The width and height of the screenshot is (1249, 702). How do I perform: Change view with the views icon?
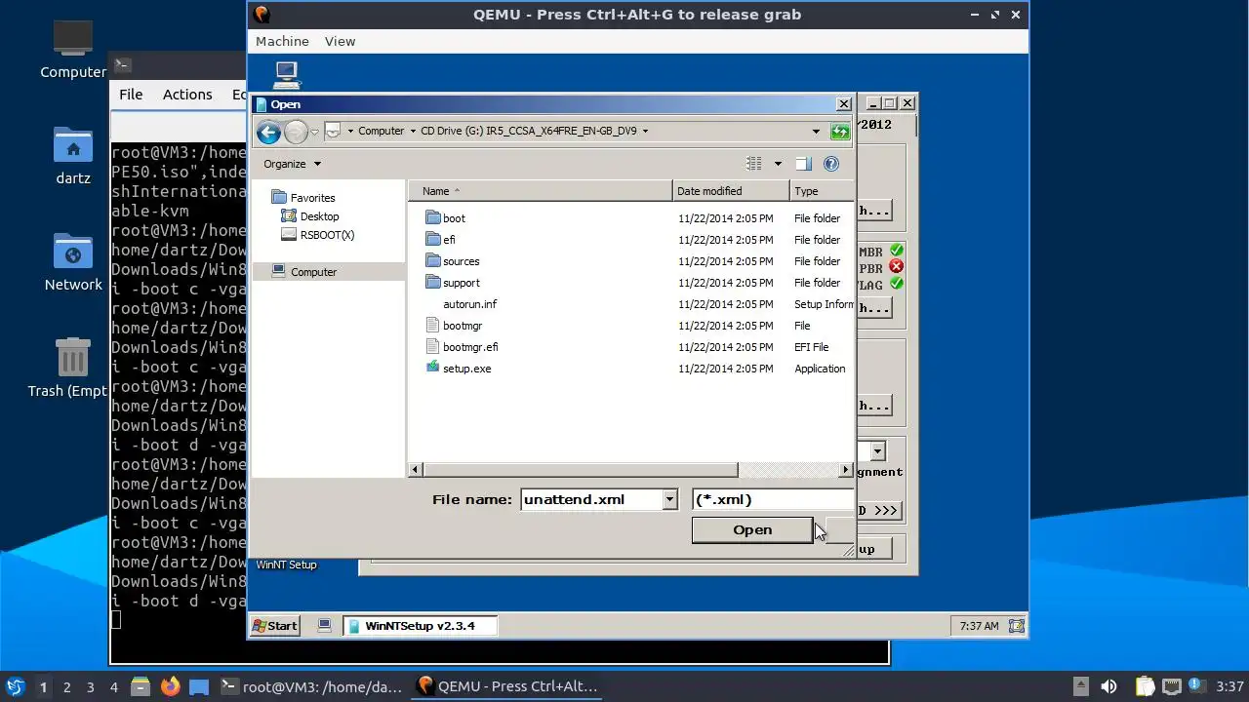point(754,164)
